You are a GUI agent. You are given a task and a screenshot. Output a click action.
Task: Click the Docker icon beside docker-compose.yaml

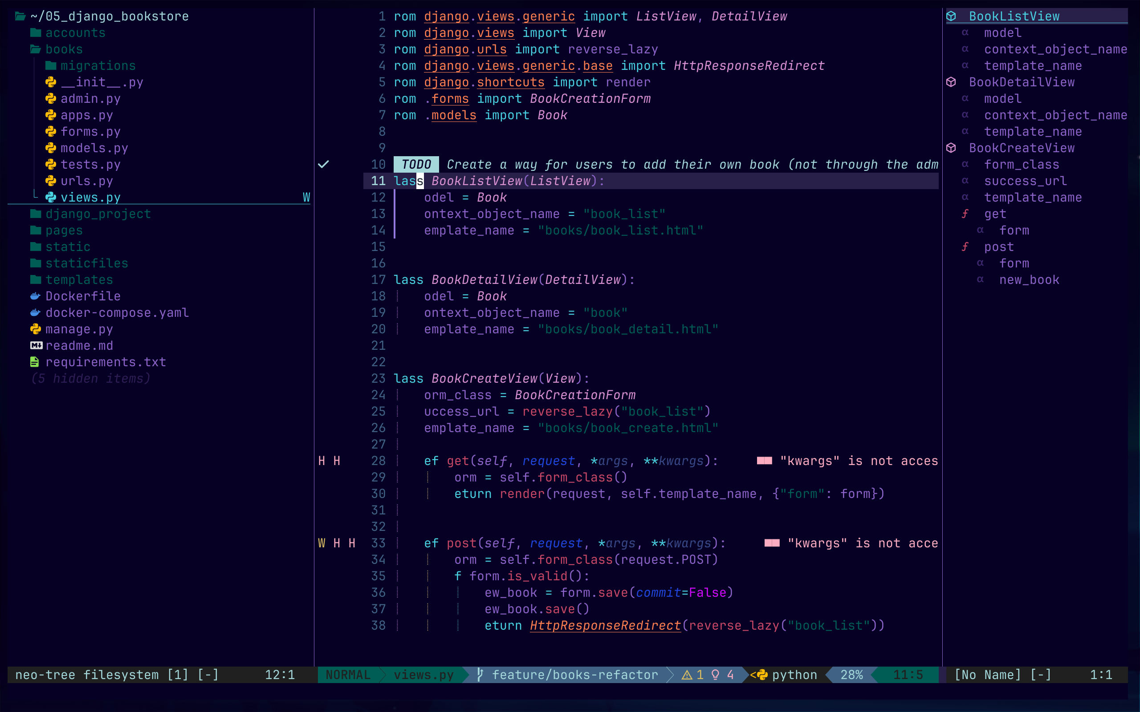click(x=36, y=313)
